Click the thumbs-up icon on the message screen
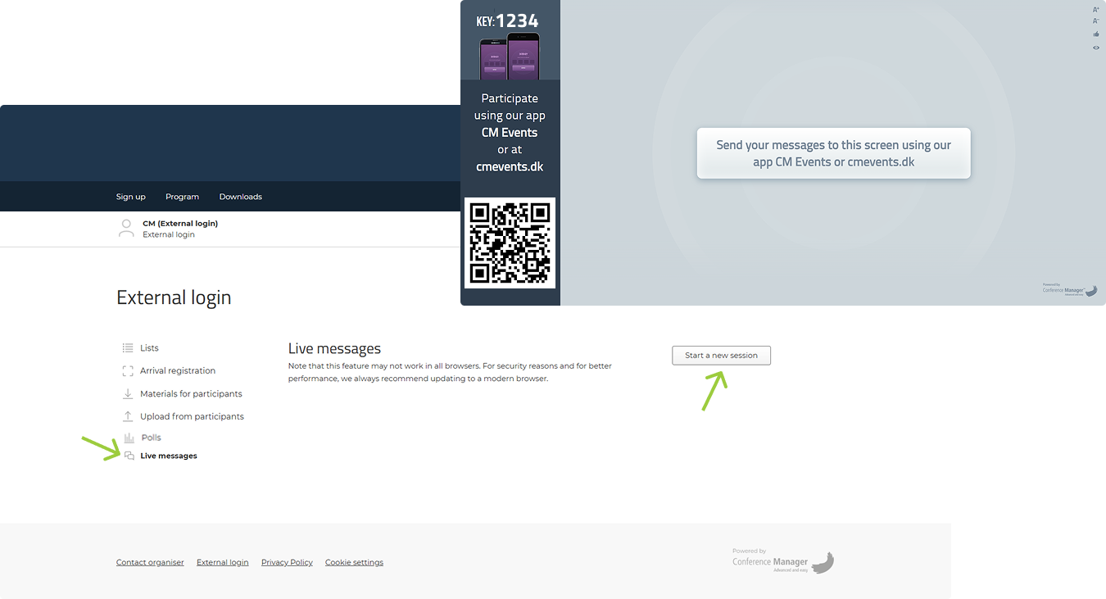 [1096, 34]
